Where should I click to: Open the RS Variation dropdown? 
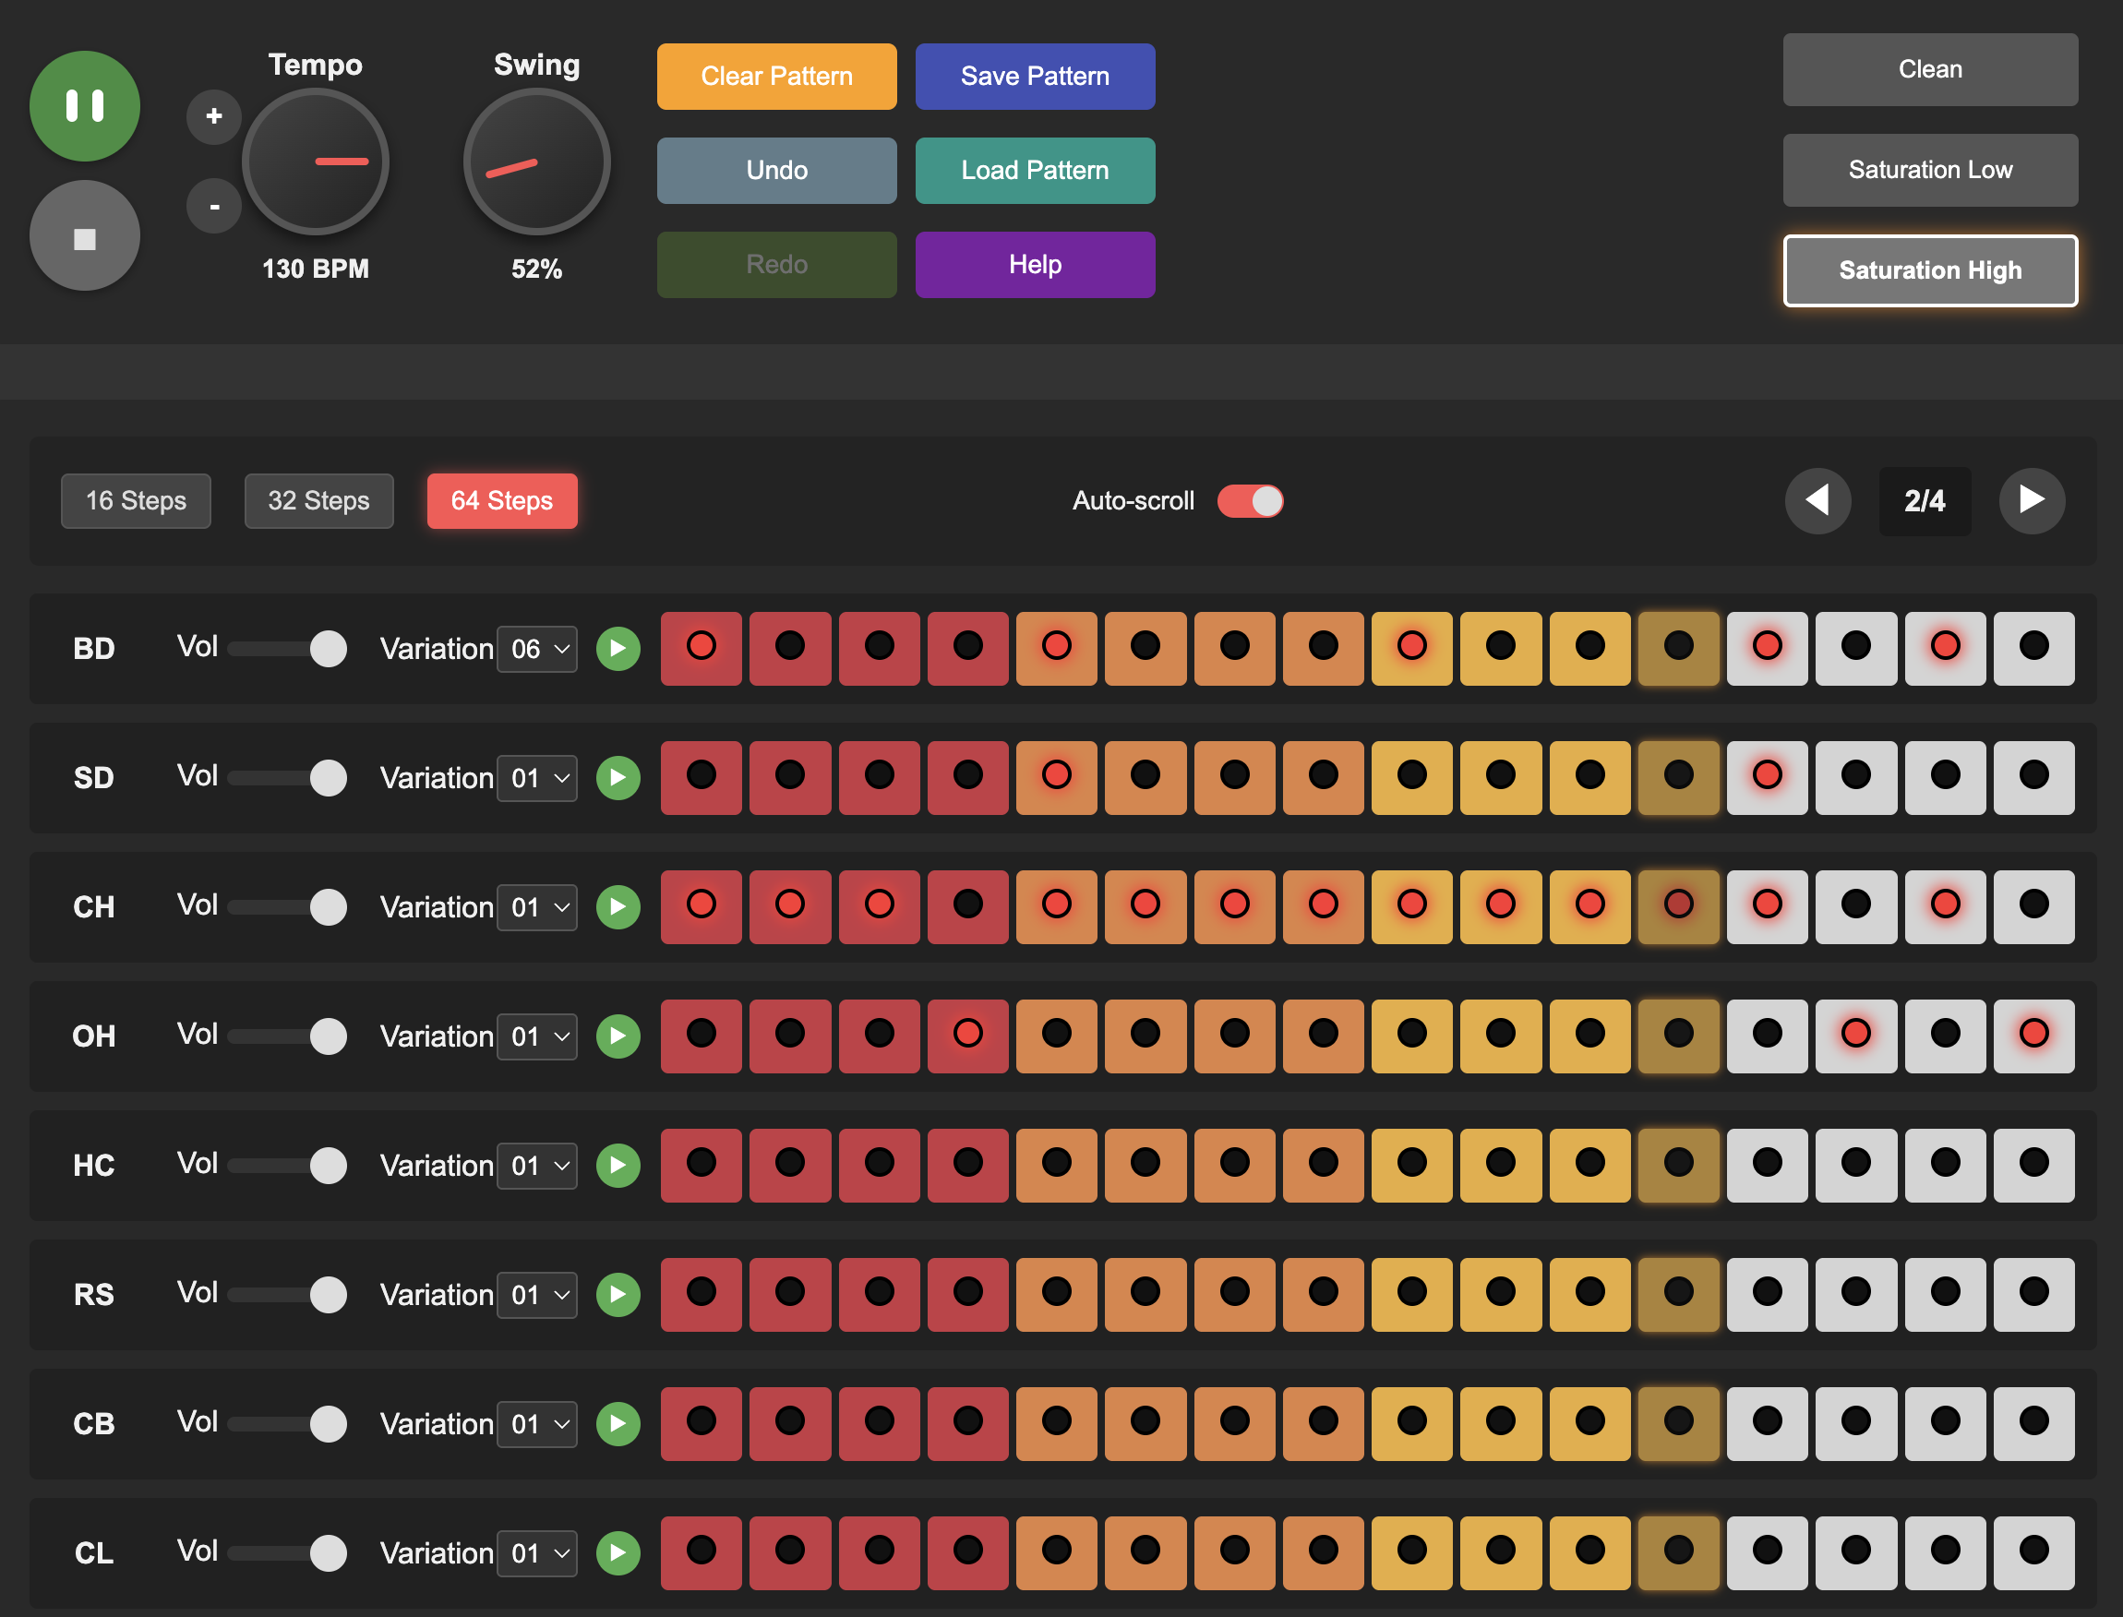[537, 1295]
